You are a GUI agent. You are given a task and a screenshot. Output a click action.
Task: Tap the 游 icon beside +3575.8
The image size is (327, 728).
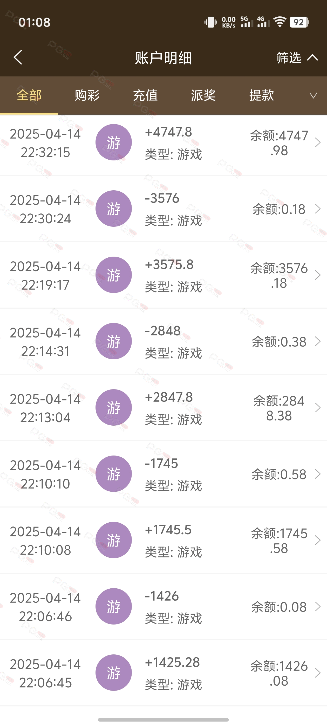point(113,275)
